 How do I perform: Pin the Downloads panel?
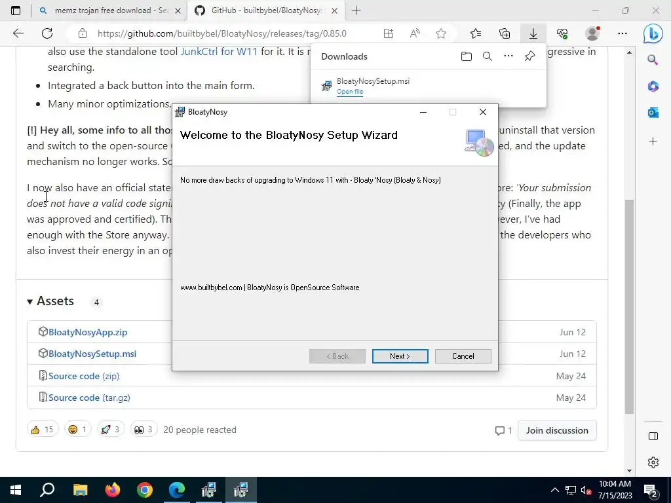tap(529, 56)
